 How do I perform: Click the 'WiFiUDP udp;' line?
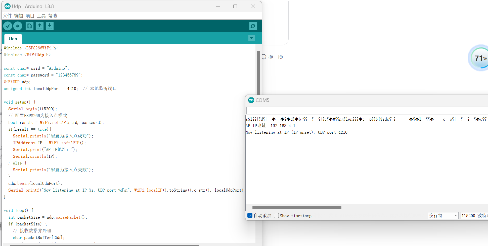pyautogui.click(x=17, y=82)
